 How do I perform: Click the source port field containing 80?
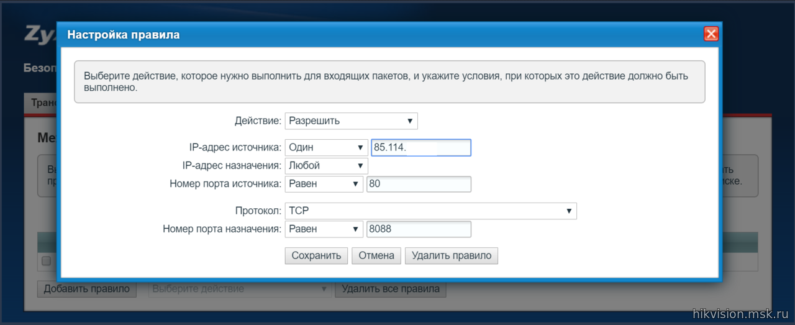pos(419,184)
